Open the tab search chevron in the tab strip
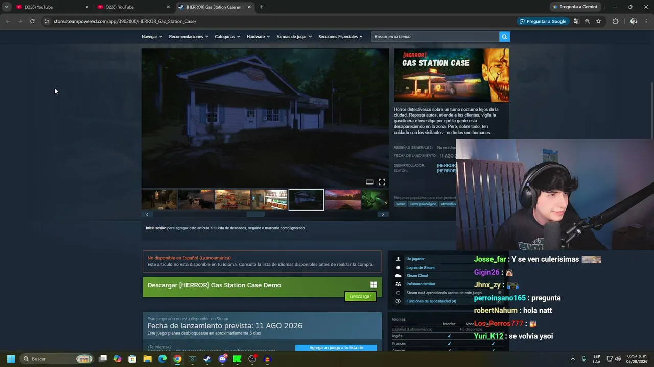The image size is (654, 367). pyautogui.click(x=7, y=7)
